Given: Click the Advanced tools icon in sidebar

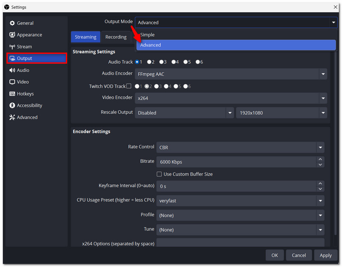Looking at the screenshot, I should click(12, 117).
